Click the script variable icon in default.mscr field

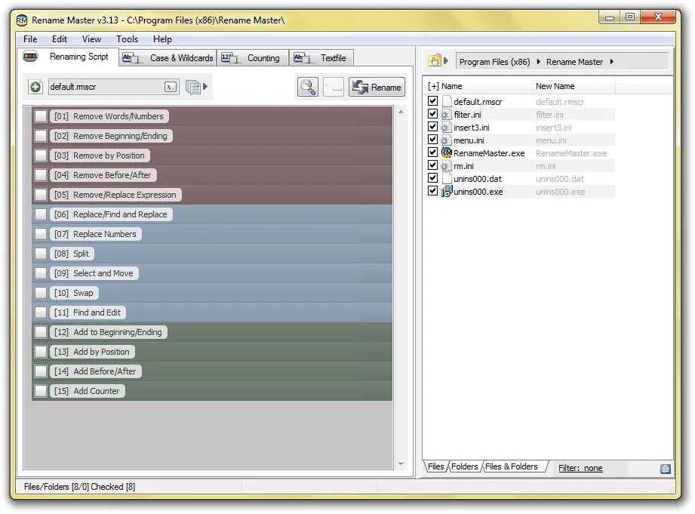(171, 87)
